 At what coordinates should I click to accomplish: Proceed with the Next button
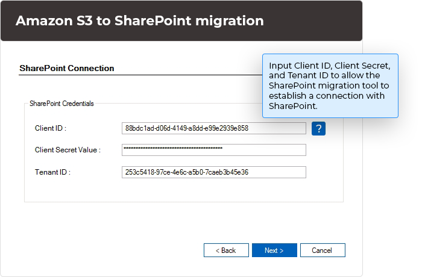(274, 251)
